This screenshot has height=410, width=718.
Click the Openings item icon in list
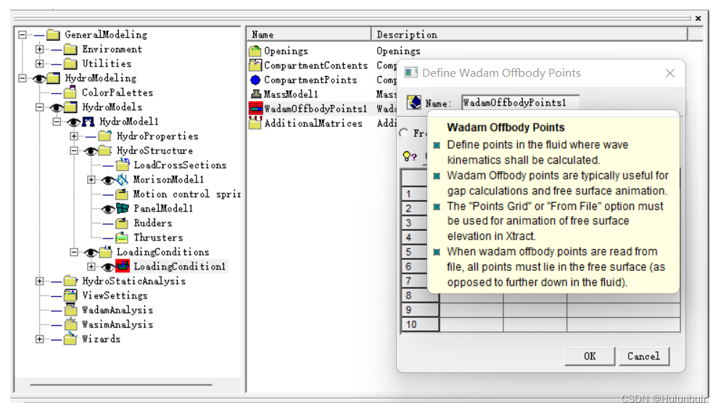click(255, 51)
